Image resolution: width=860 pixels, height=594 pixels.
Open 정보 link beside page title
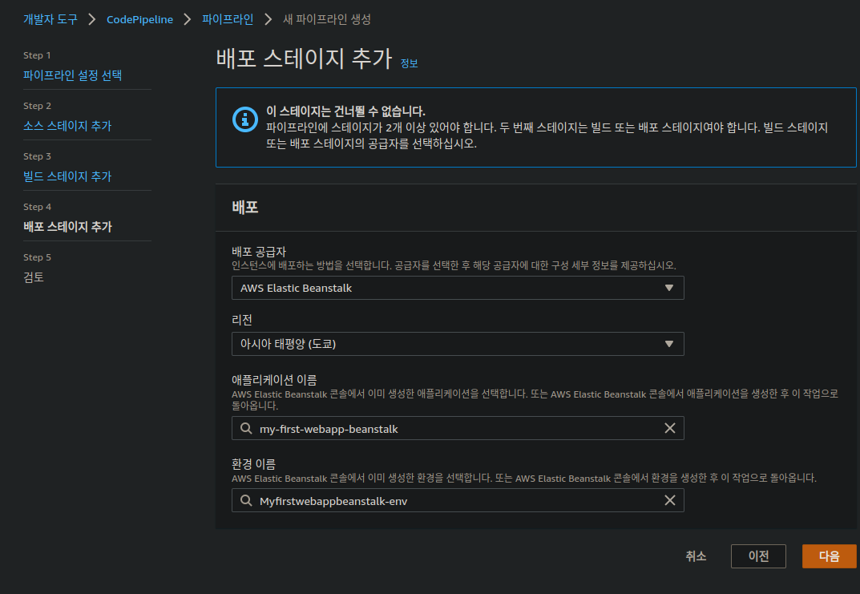pos(409,63)
